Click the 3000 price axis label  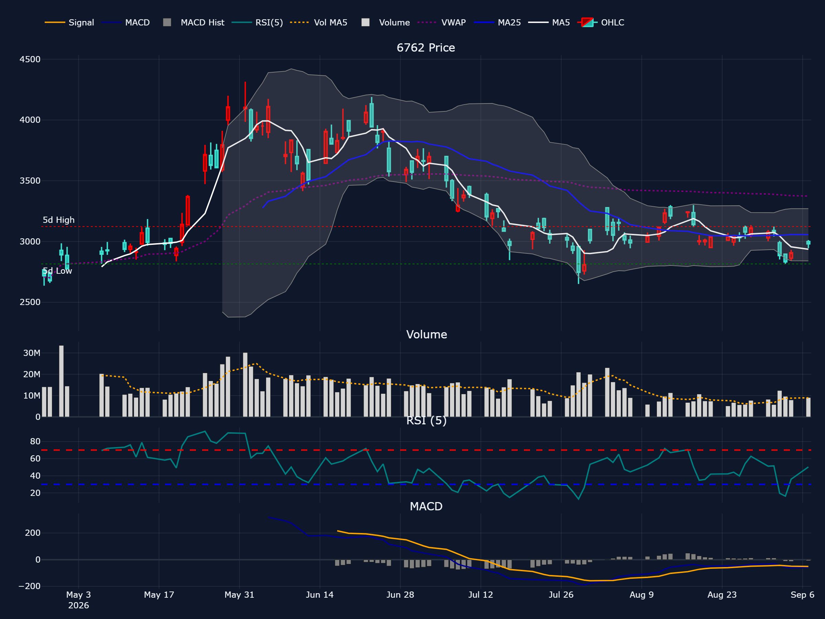(x=30, y=242)
